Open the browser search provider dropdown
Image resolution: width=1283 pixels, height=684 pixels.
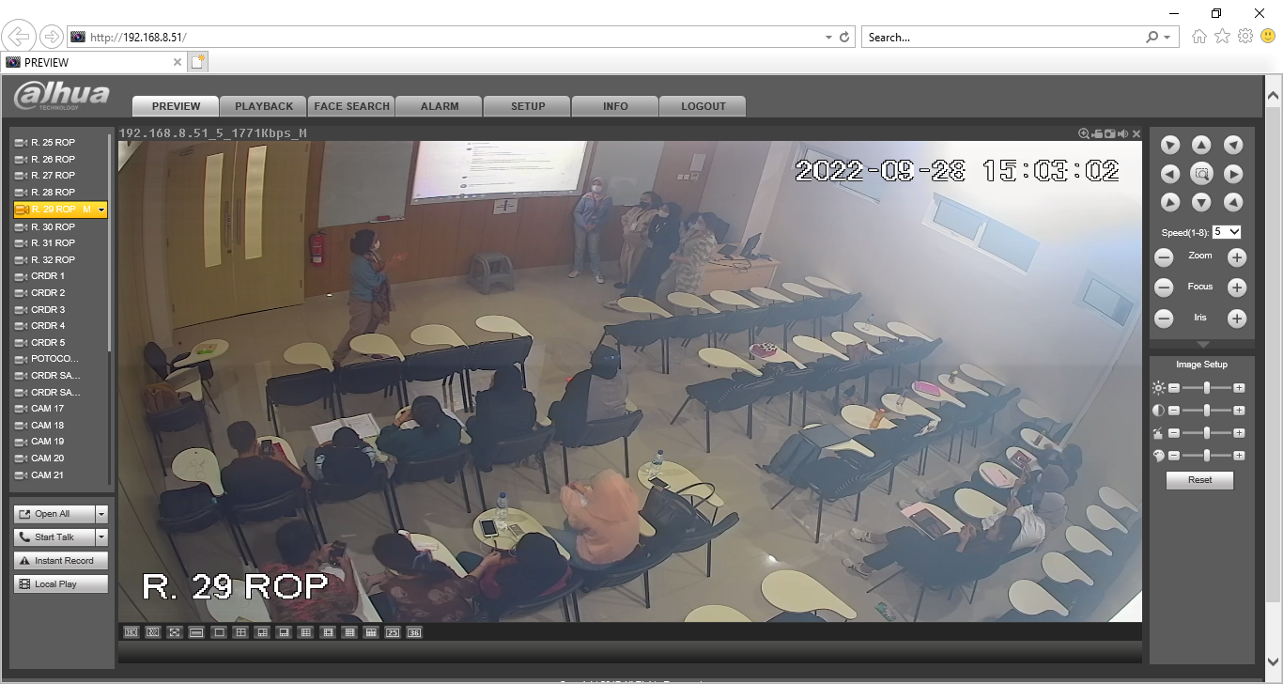[1166, 38]
